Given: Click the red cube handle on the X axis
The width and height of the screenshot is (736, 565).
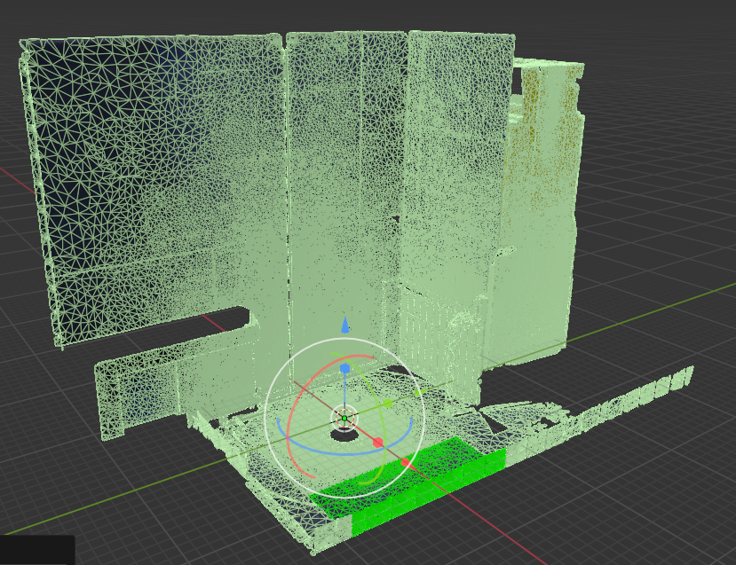Looking at the screenshot, I should point(377,442).
